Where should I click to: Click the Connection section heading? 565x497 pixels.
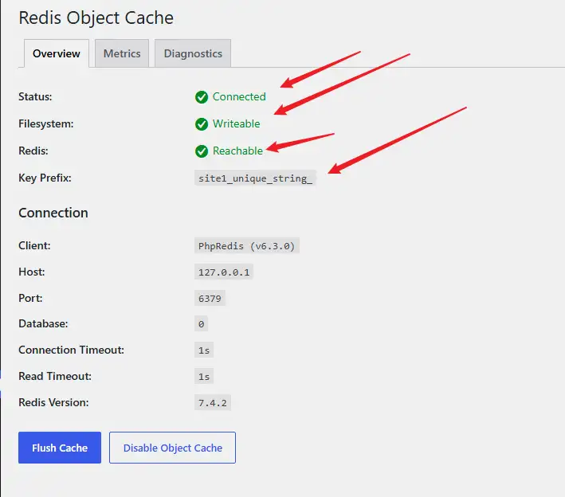coord(53,213)
